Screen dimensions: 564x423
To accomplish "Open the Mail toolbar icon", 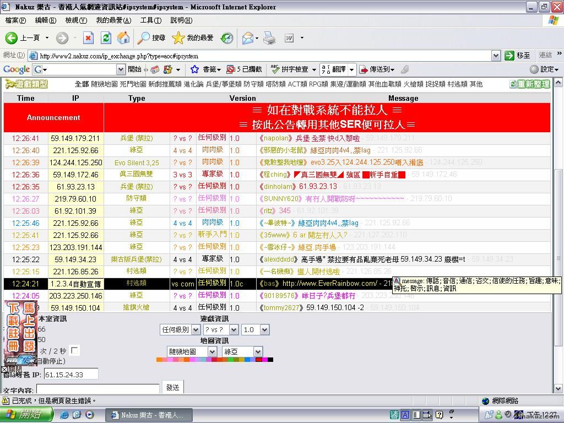I will [247, 37].
